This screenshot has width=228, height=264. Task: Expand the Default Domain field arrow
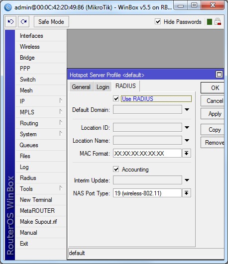[187, 109]
